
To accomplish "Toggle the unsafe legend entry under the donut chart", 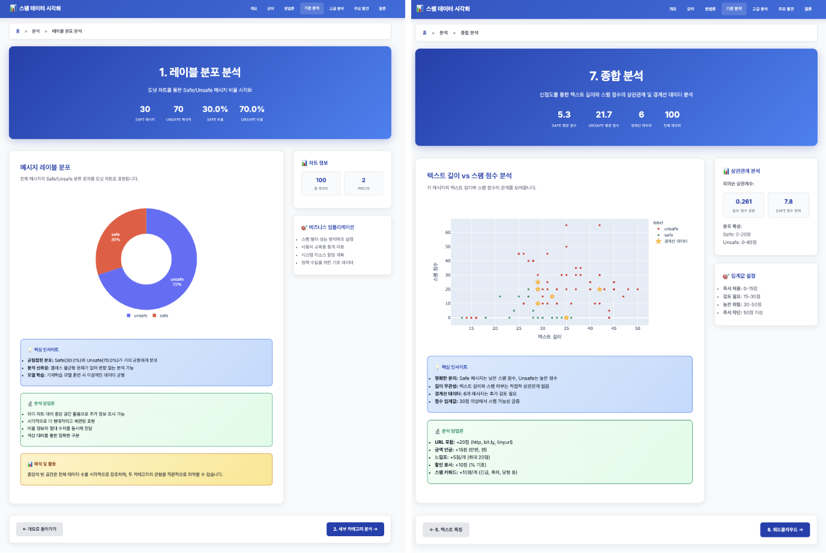I will pos(137,315).
